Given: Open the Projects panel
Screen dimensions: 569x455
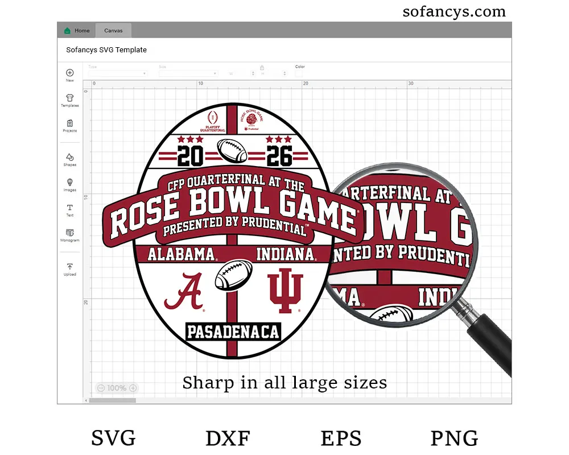Looking at the screenshot, I should [x=69, y=123].
